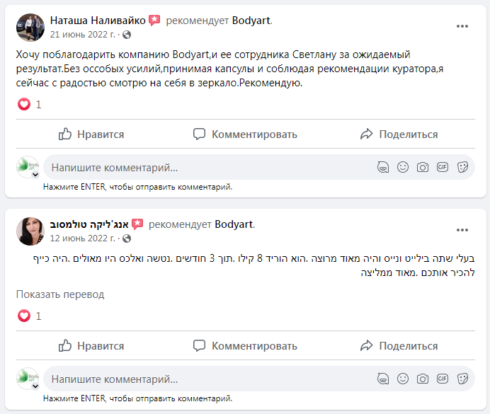Open emoji picker in first comment box
Viewport: 490px width, 414px height.
click(403, 168)
